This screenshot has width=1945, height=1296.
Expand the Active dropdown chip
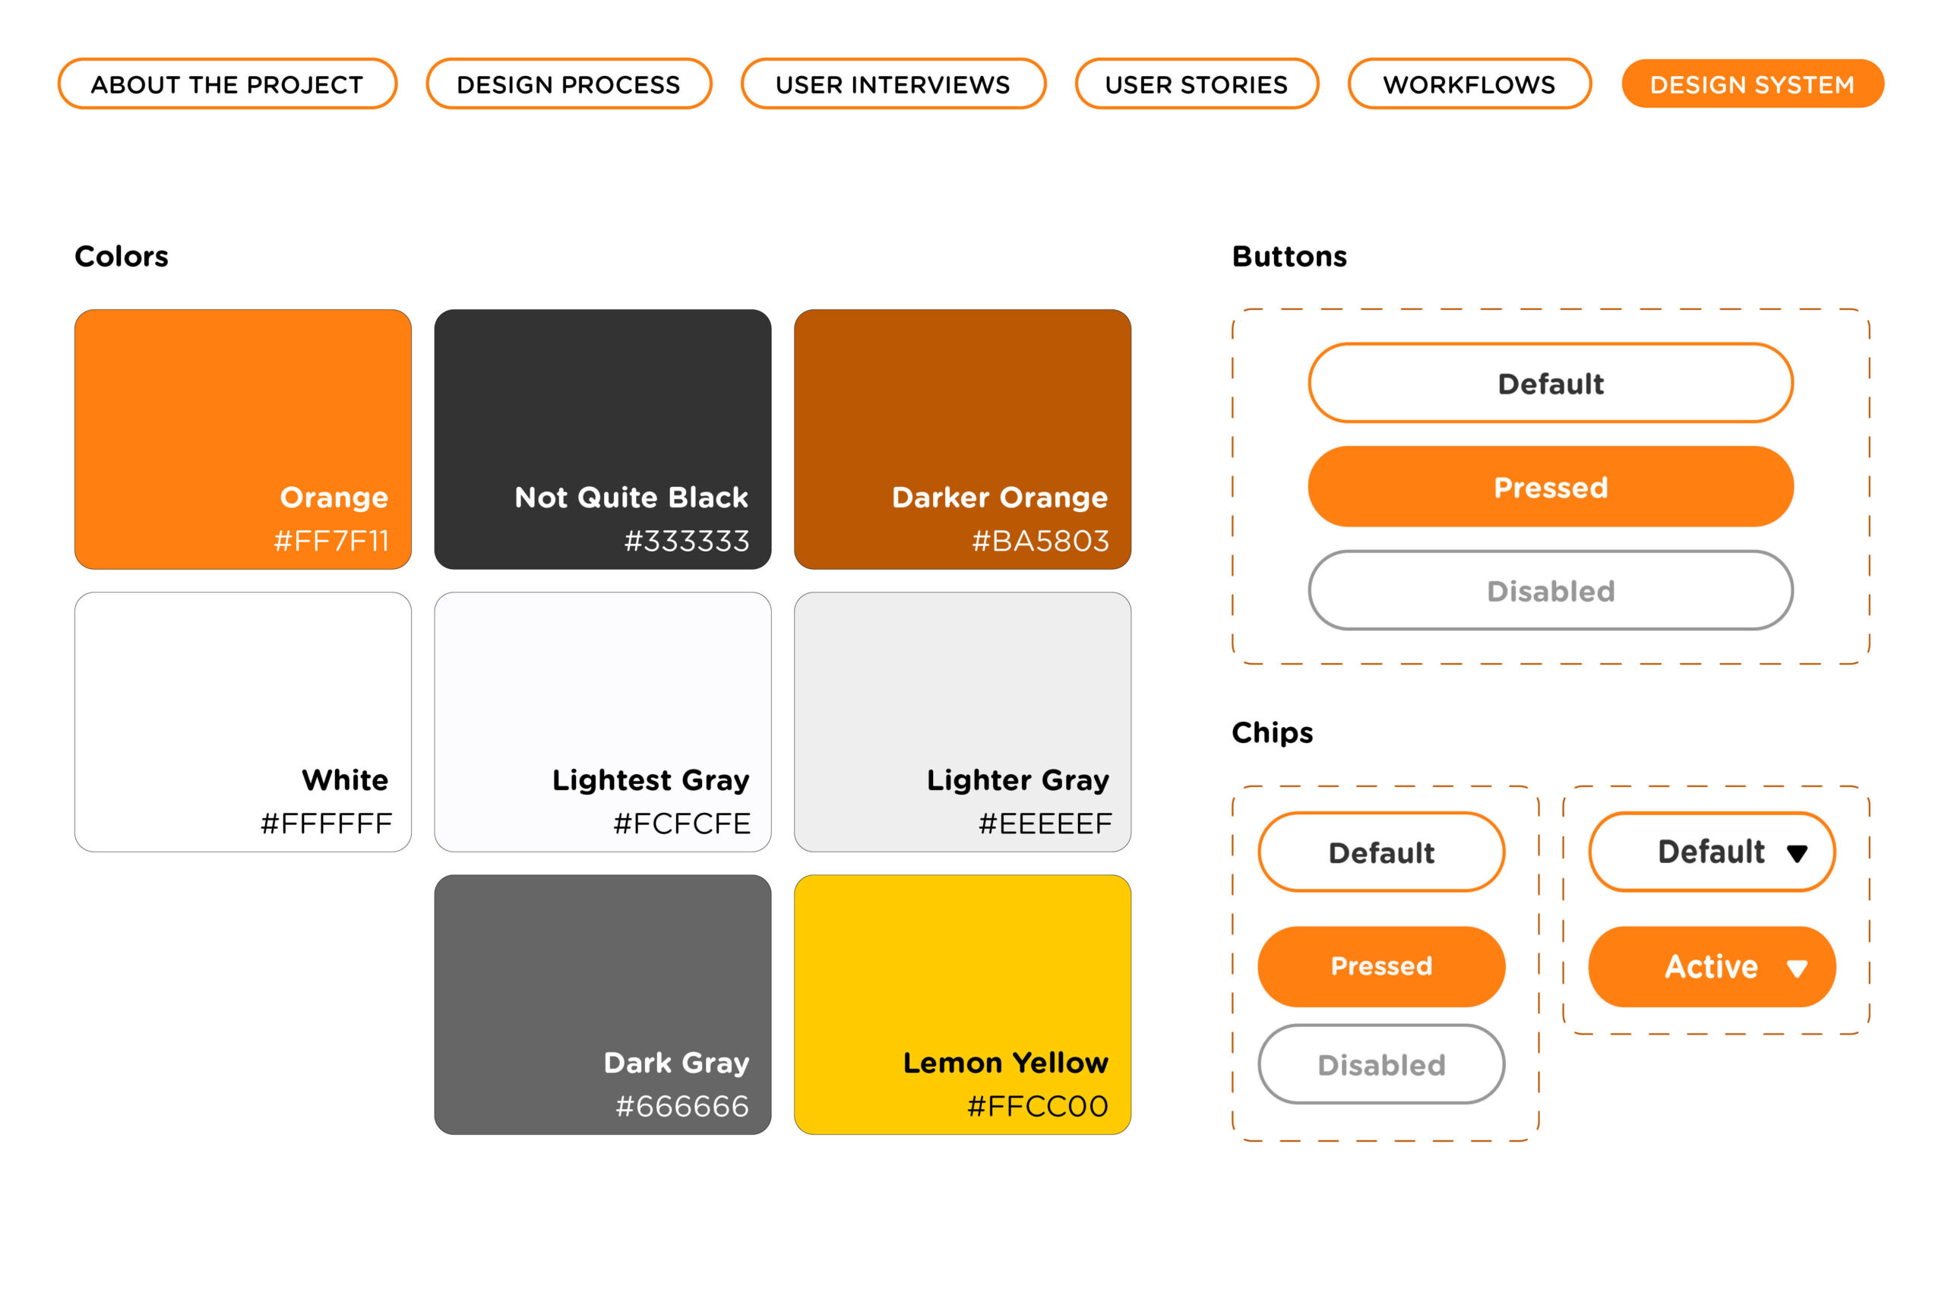point(1710,967)
